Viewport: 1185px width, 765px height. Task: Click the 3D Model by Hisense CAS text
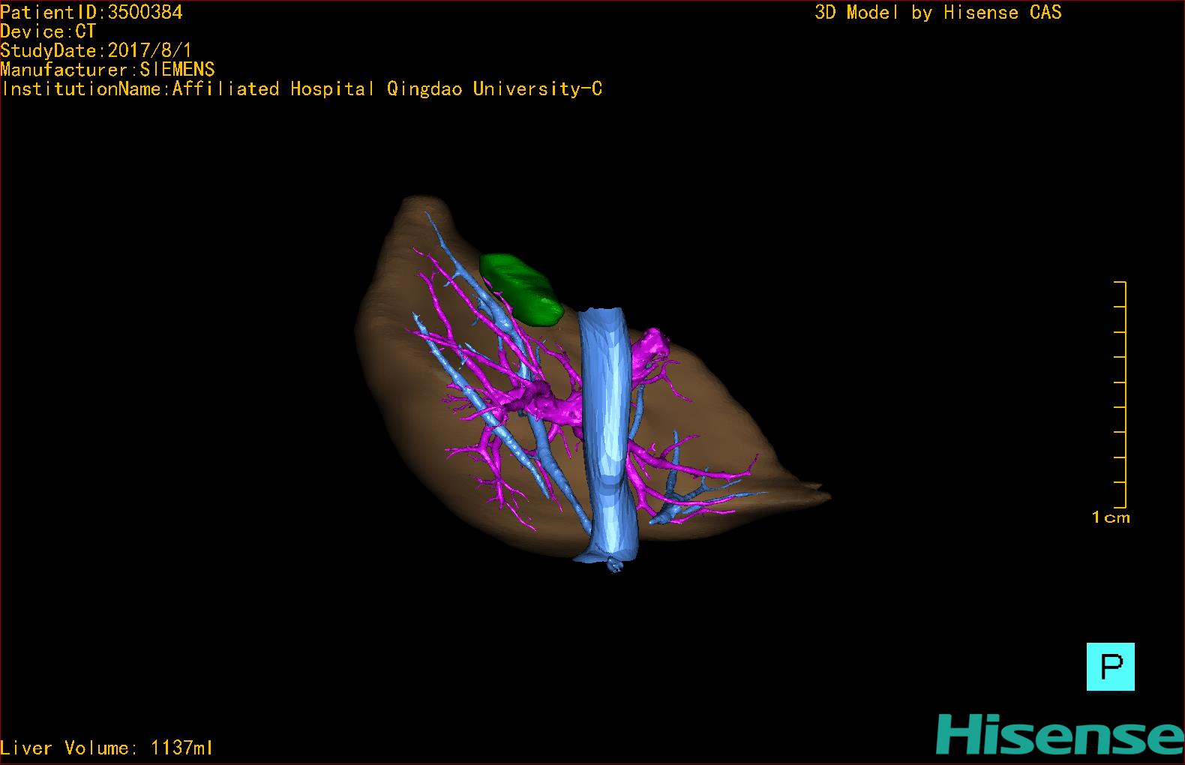938,12
